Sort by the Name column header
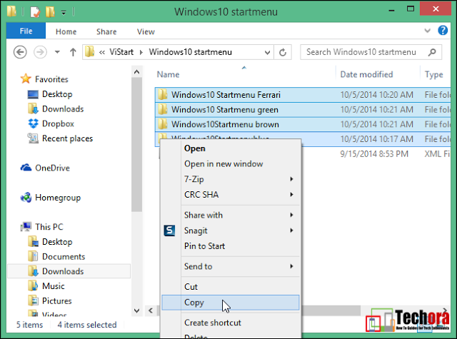The width and height of the screenshot is (457, 339). coord(169,74)
